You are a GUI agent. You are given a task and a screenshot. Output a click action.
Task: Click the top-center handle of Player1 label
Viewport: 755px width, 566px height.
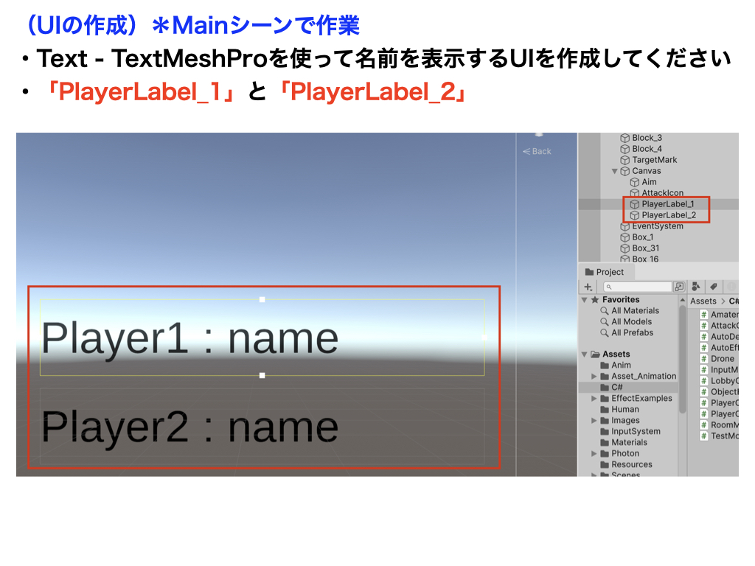coord(262,299)
